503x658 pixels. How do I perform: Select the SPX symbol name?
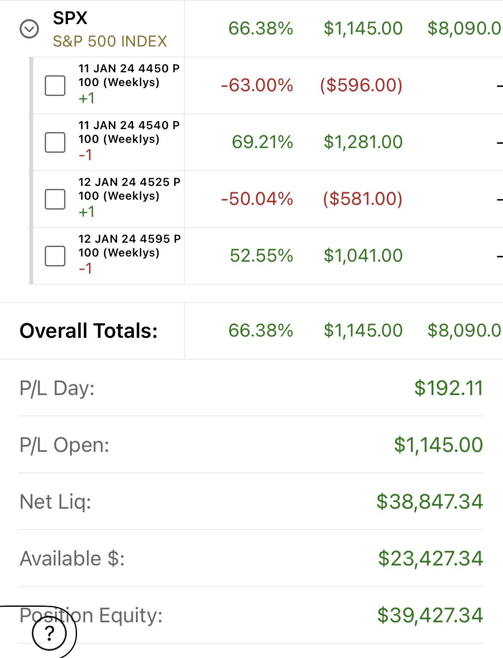[x=70, y=18]
